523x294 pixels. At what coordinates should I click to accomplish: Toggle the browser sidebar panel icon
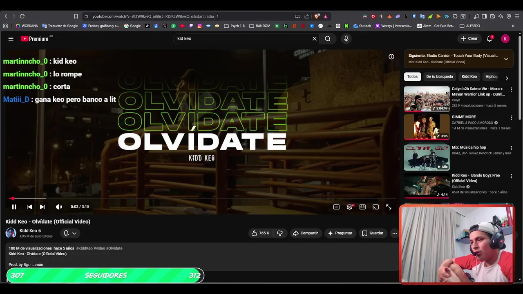(484, 16)
